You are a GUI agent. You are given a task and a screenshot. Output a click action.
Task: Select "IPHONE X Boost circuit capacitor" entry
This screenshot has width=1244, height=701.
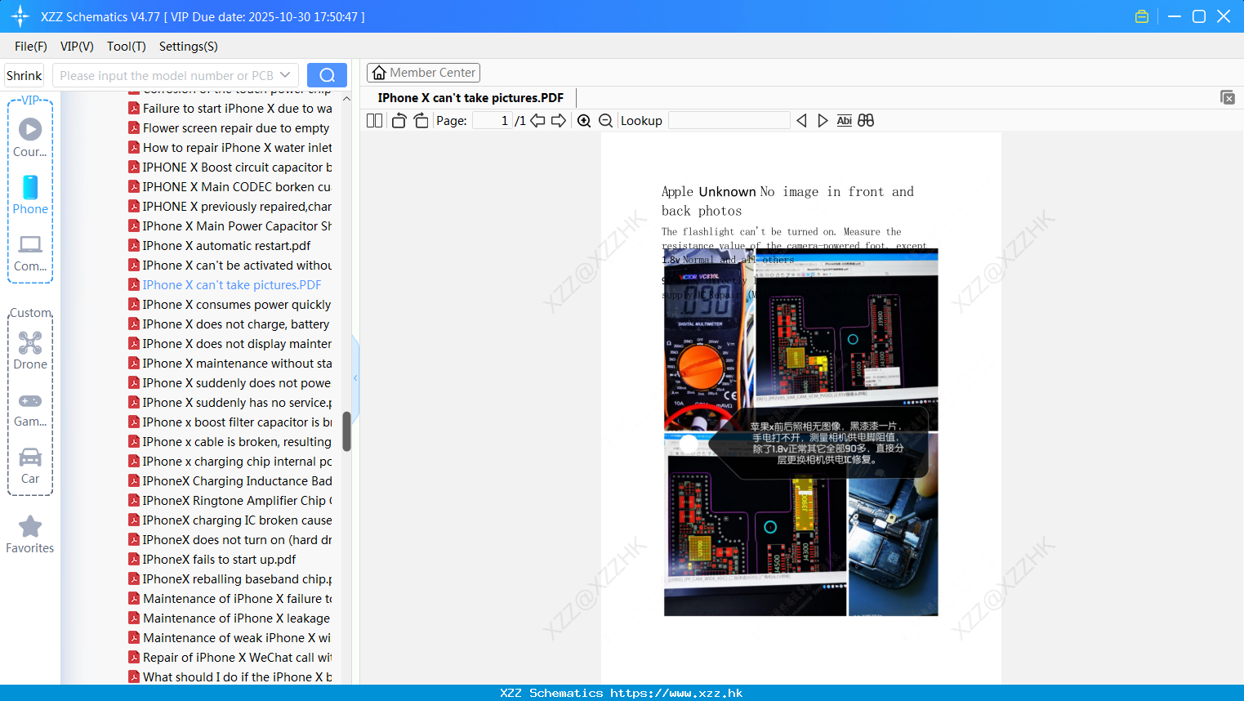tap(230, 167)
